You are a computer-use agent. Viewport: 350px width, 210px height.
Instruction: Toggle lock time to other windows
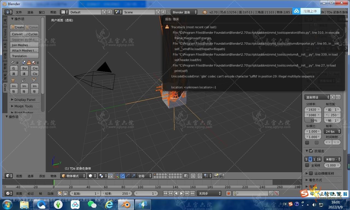pos(65,193)
